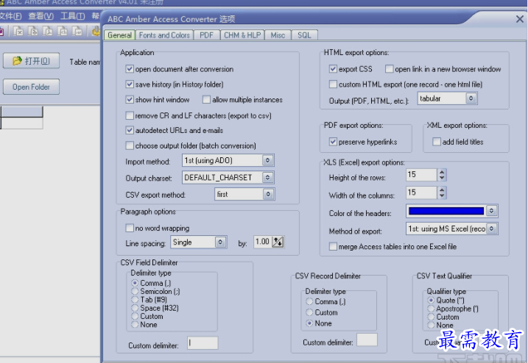Select Comma as CSV field delimiter
Screen dimensions: 528x363
tap(135, 283)
